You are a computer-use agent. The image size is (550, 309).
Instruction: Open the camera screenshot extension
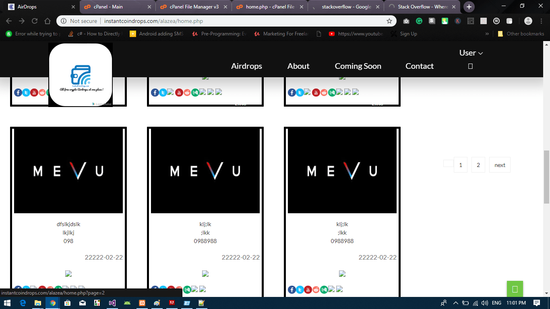406,21
